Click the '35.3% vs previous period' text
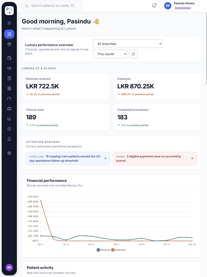207x277 pixels. 44,94
